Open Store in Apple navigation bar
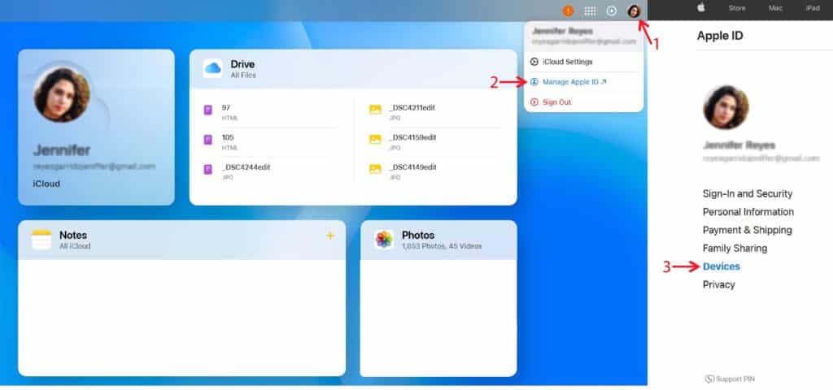The height and width of the screenshot is (390, 833). point(736,8)
